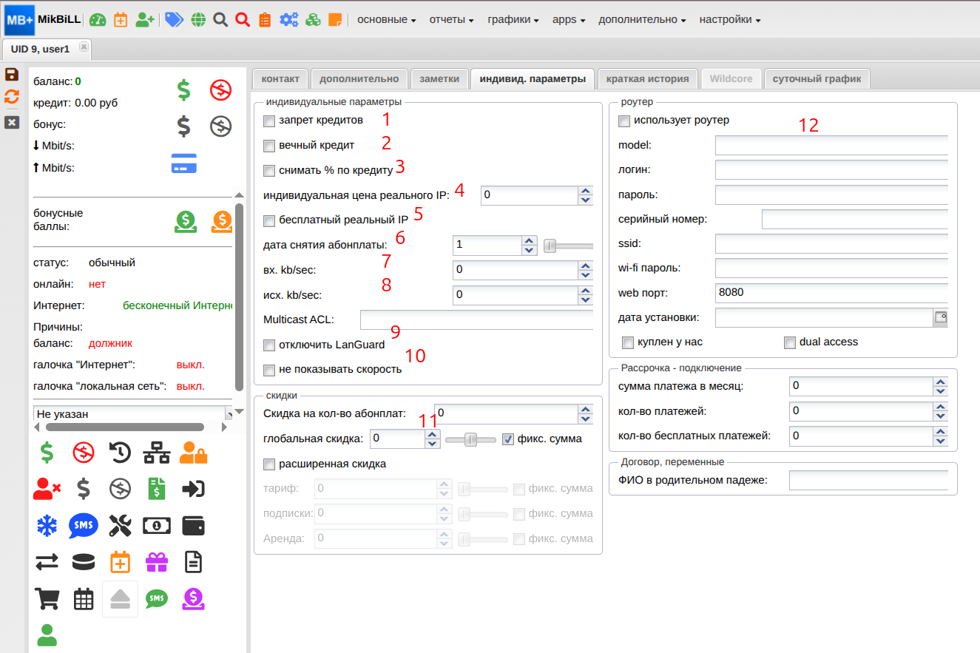This screenshot has height=653, width=980.
Task: Enable 'расширенная скидка' checkbox
Action: (269, 464)
